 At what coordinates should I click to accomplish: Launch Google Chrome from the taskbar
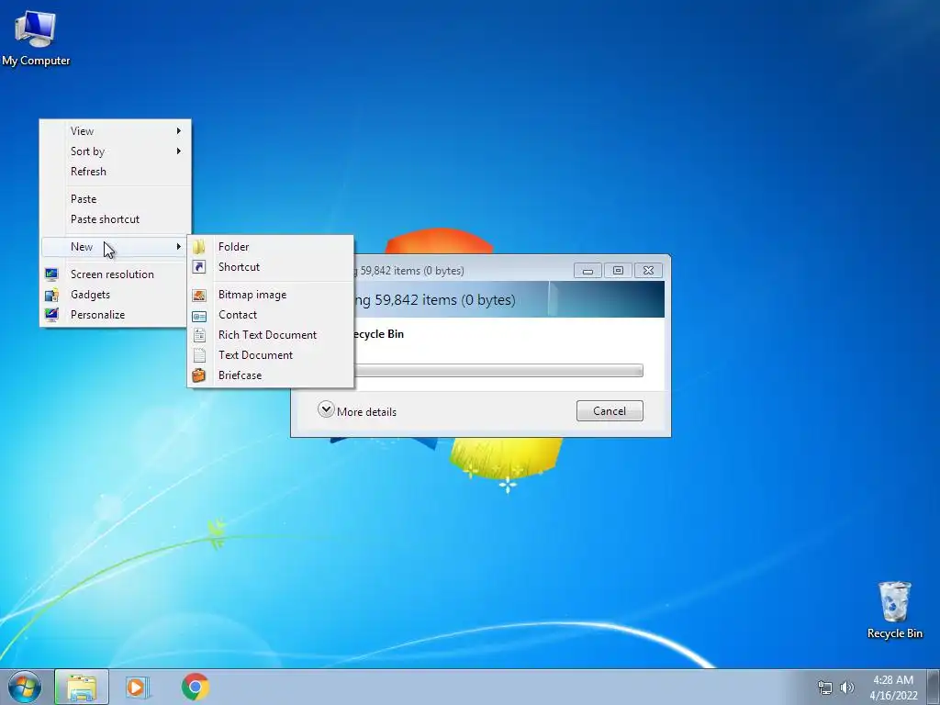(196, 687)
